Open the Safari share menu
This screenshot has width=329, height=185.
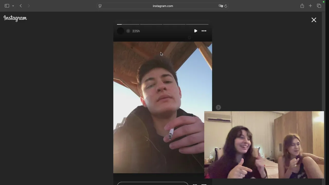pyautogui.click(x=302, y=6)
